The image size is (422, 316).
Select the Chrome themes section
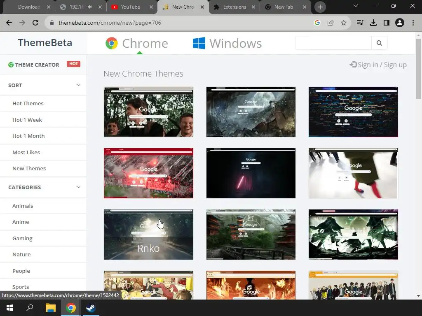[x=137, y=43]
